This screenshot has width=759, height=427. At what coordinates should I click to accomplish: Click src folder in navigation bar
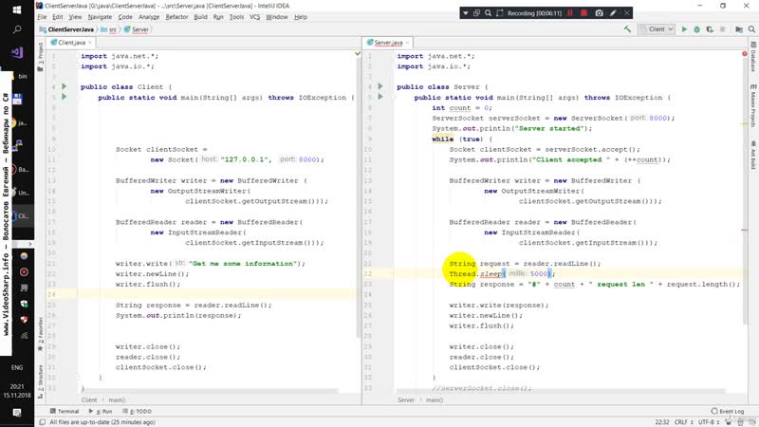tap(109, 29)
